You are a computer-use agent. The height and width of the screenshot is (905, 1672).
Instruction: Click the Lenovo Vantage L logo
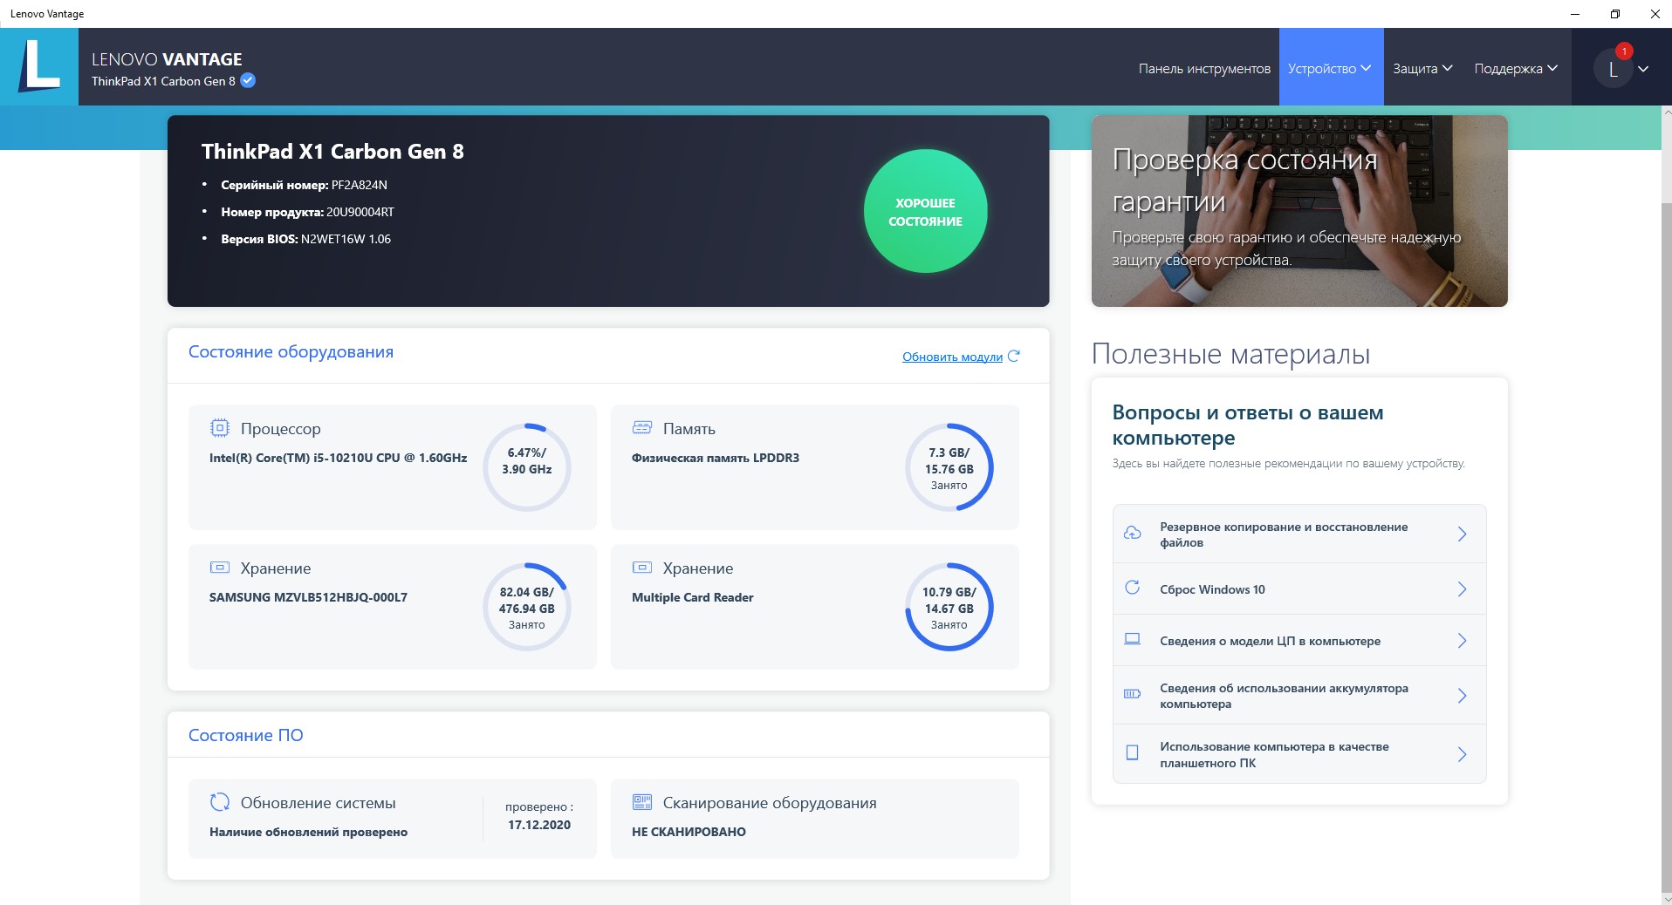[39, 67]
